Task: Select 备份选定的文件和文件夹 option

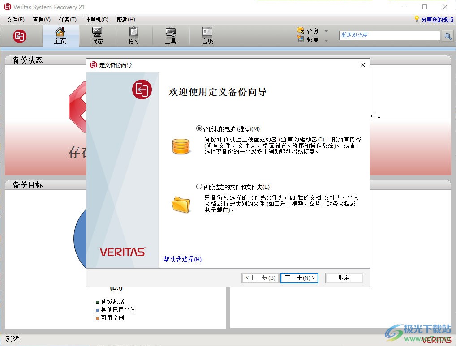Action: point(199,186)
